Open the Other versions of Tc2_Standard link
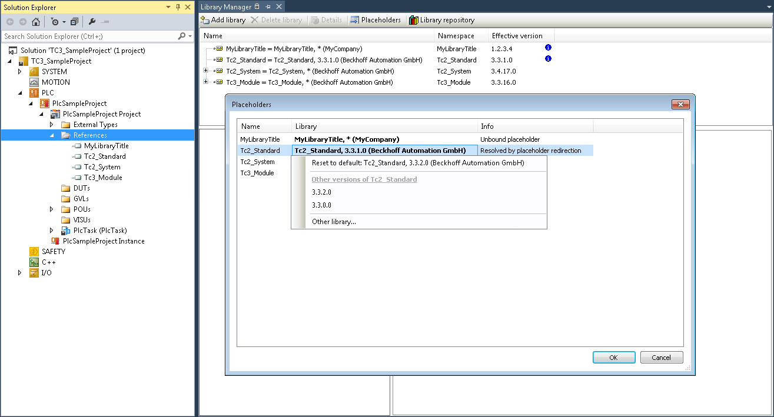The width and height of the screenshot is (774, 417). [x=364, y=179]
